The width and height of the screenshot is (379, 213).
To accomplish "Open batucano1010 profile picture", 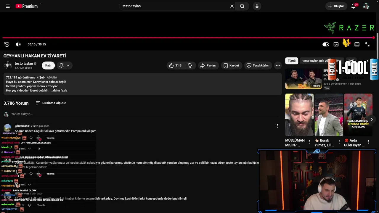I will (7, 128).
